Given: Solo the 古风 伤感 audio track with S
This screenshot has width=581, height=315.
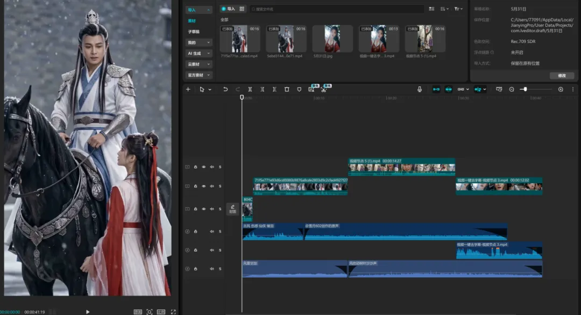Looking at the screenshot, I should [219, 231].
